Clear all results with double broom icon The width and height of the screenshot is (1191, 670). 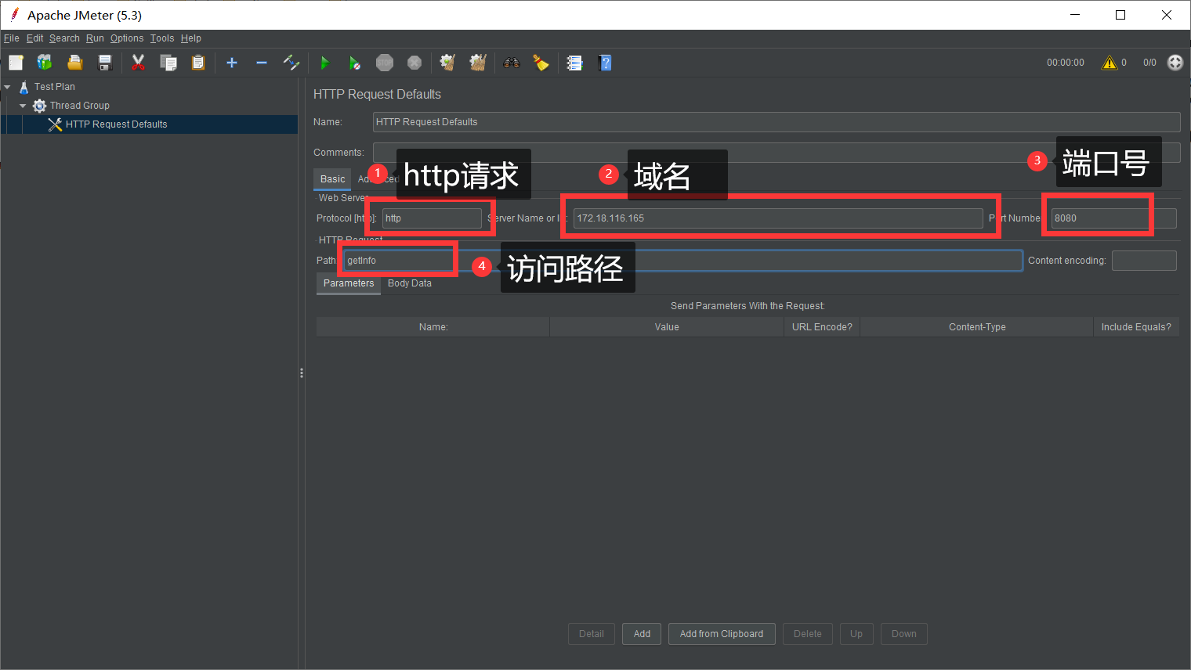pos(478,63)
